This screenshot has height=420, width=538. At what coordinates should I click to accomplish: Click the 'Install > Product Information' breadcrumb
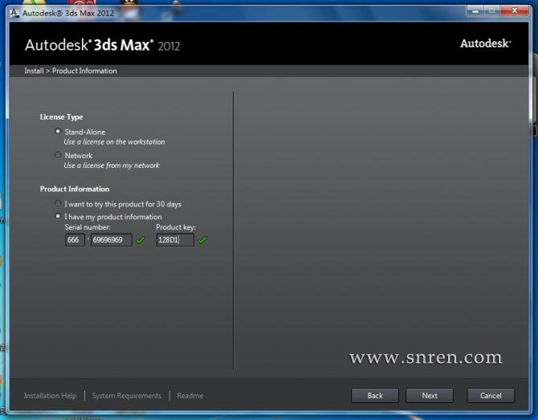(x=71, y=71)
